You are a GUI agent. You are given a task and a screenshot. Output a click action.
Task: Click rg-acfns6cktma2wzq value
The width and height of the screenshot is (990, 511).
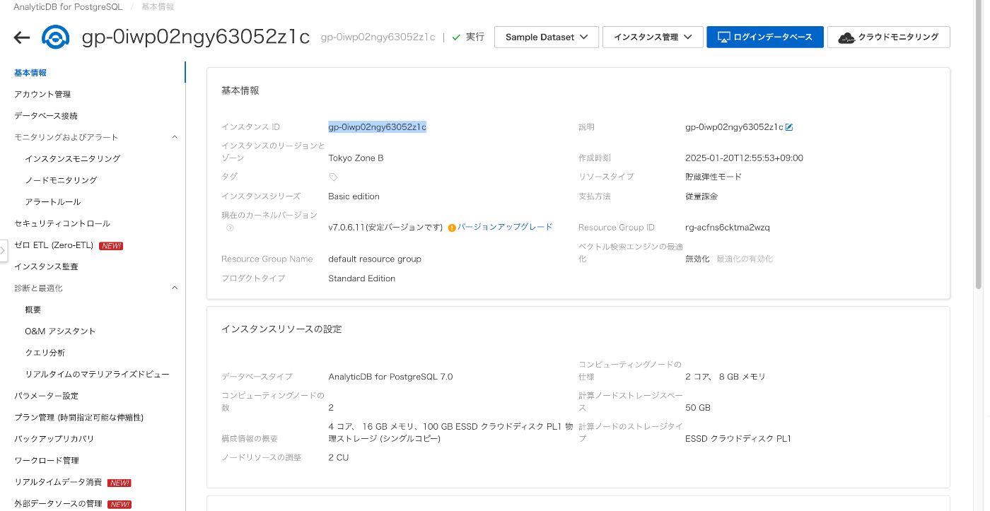[x=728, y=228]
